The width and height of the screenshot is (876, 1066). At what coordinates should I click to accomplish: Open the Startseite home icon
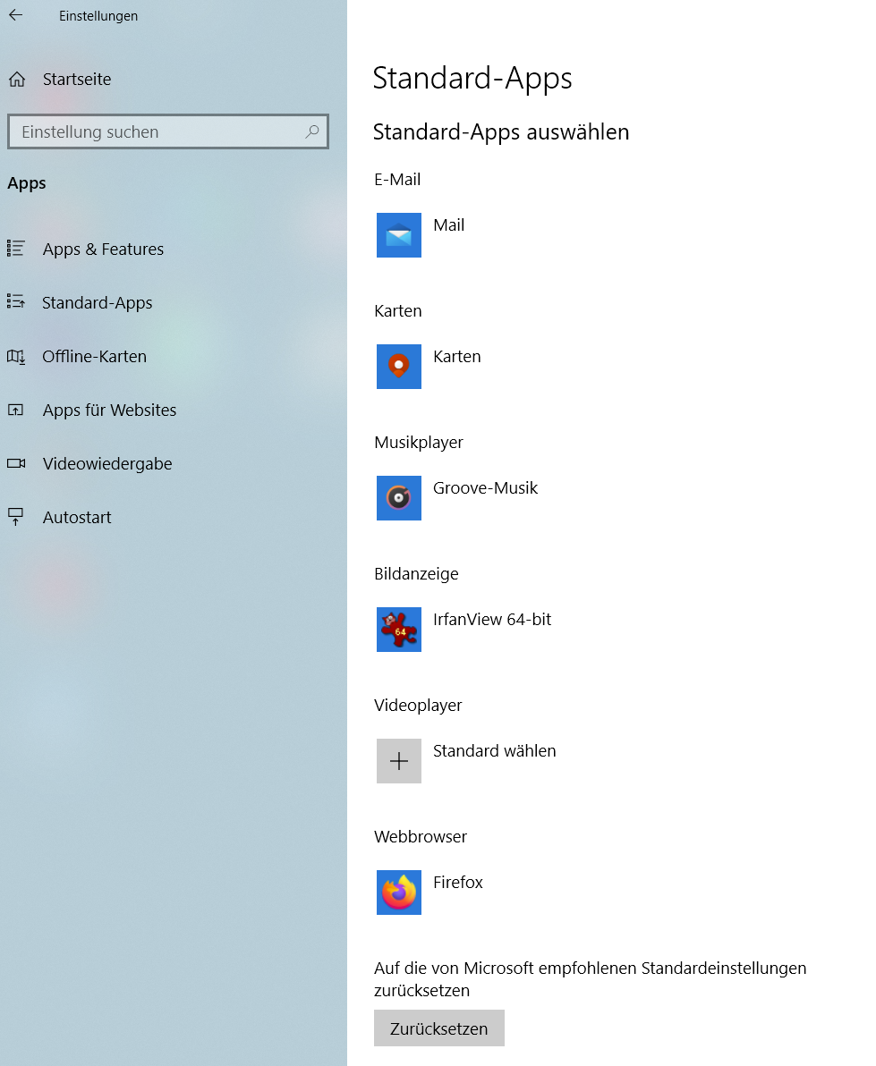pyautogui.click(x=17, y=80)
